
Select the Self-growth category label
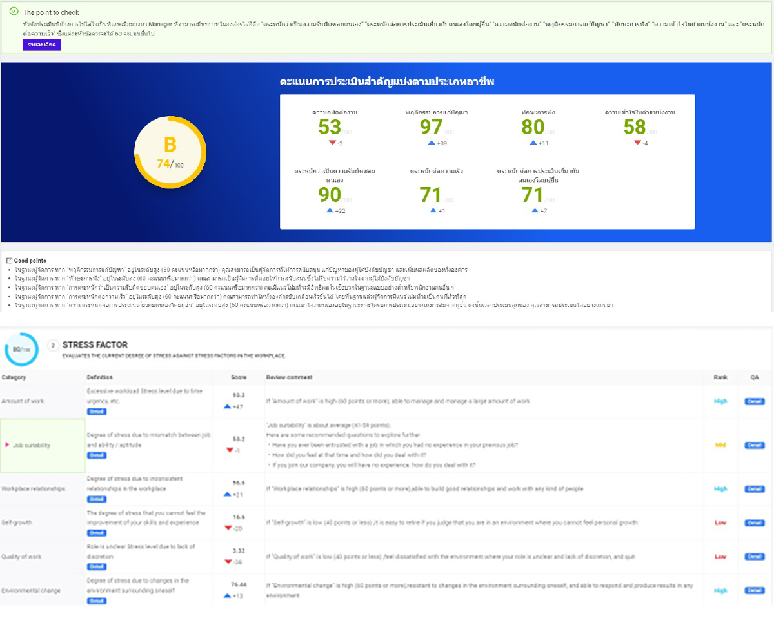pos(17,523)
